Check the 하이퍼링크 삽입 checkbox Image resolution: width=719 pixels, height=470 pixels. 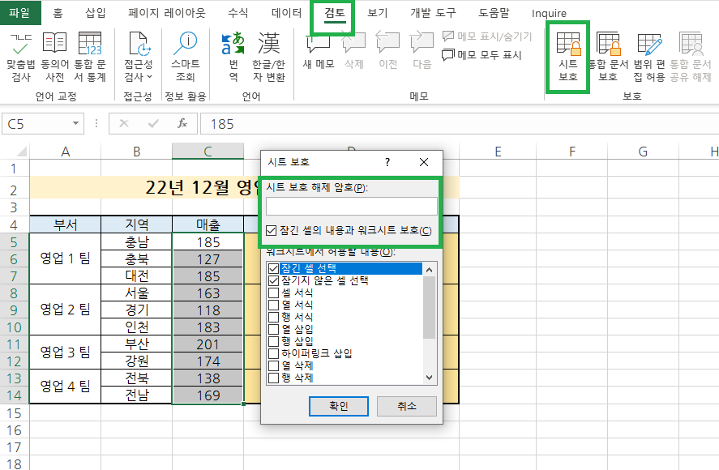274,353
